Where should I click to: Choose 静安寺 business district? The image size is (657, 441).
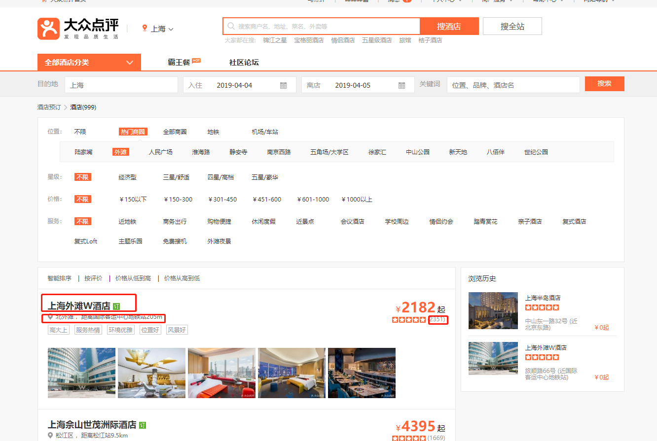click(x=238, y=152)
